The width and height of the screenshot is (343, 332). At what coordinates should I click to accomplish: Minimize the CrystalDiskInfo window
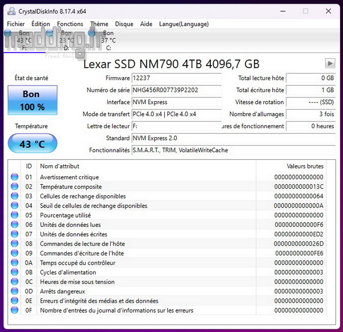pyautogui.click(x=283, y=11)
